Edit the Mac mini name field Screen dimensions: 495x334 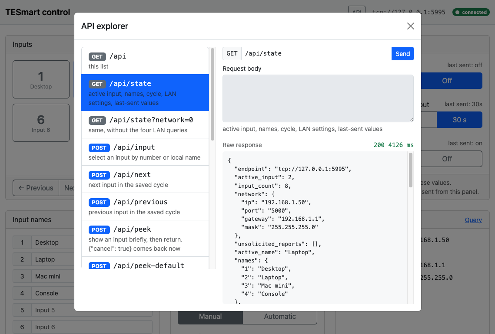[x=53, y=276]
